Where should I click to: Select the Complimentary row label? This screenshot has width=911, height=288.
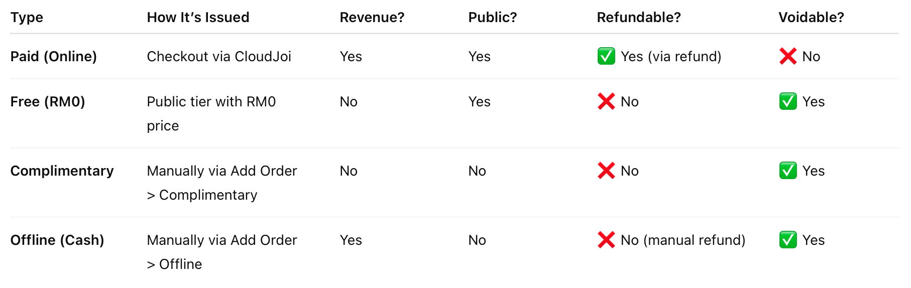(62, 171)
